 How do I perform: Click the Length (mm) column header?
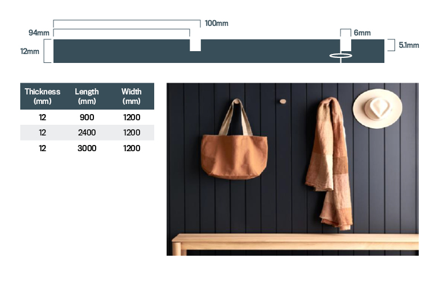click(87, 96)
